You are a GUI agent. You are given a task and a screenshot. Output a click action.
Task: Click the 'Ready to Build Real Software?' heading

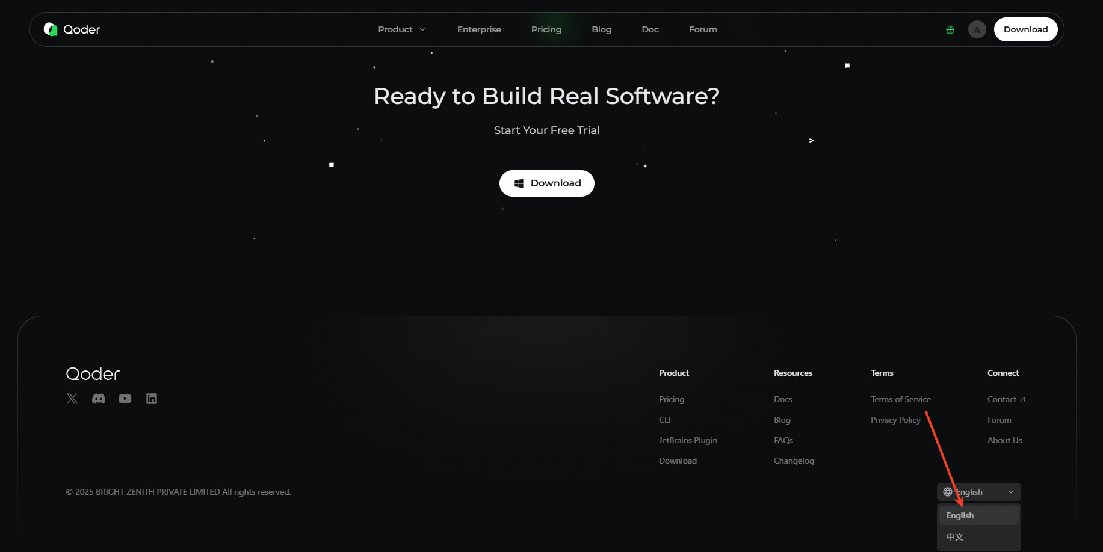pos(547,96)
